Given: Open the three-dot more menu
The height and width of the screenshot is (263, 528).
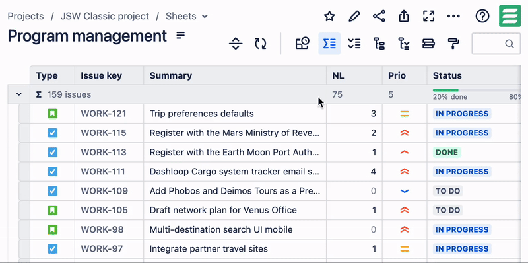Looking at the screenshot, I should coord(453,16).
